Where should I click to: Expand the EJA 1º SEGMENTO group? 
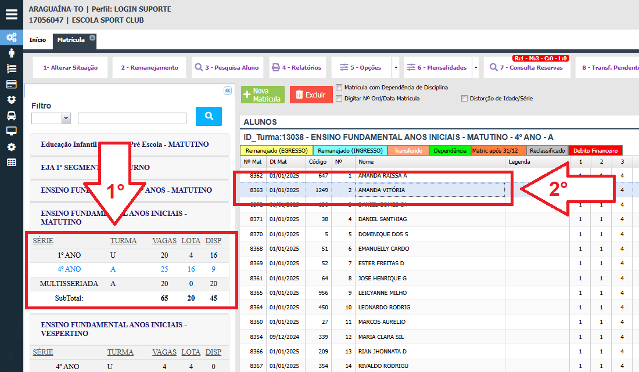(x=130, y=168)
